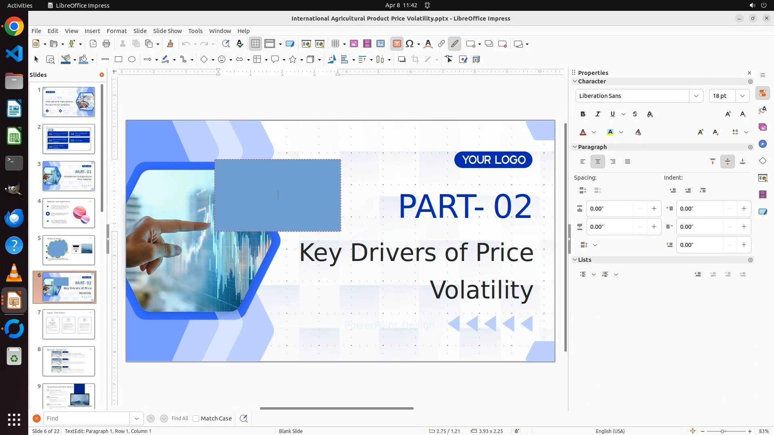Open the Gallery sidebar panel
Image resolution: width=774 pixels, height=435 pixels.
point(762,127)
